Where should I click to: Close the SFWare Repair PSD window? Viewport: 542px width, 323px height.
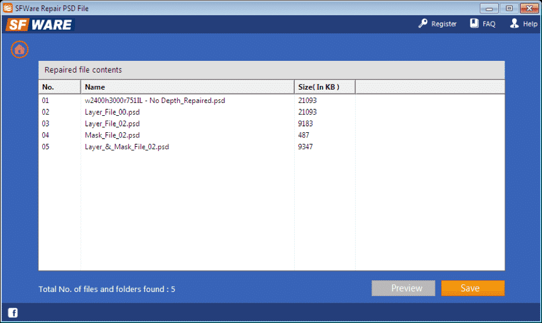pyautogui.click(x=529, y=8)
